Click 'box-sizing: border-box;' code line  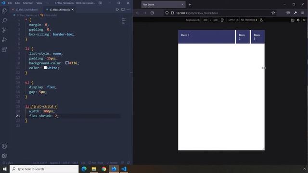click(x=52, y=34)
